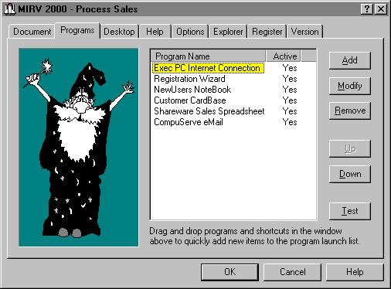This screenshot has height=289, width=391.
Task: Switch to the Options tab
Action: click(190, 32)
